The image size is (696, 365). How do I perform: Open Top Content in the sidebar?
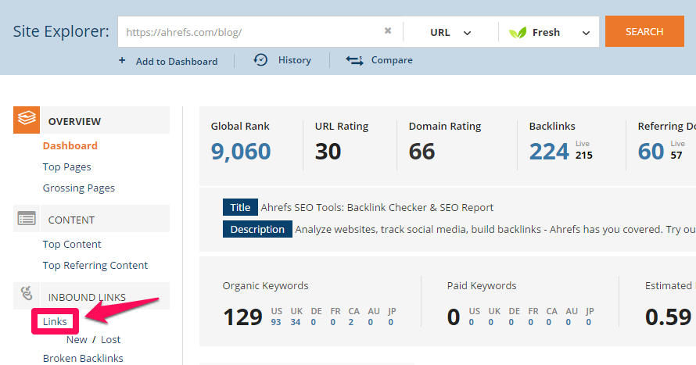[x=72, y=244]
